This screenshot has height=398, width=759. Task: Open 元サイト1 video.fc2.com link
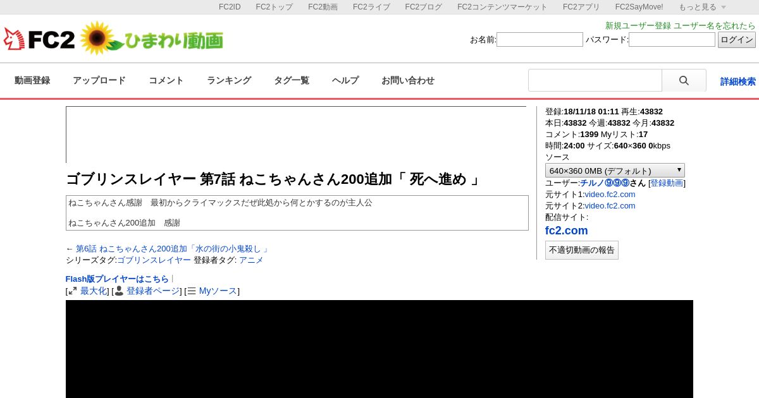pos(610,194)
